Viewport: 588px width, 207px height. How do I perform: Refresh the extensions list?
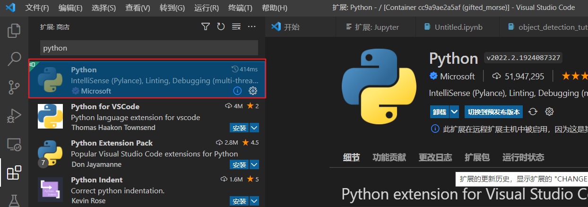click(221, 27)
